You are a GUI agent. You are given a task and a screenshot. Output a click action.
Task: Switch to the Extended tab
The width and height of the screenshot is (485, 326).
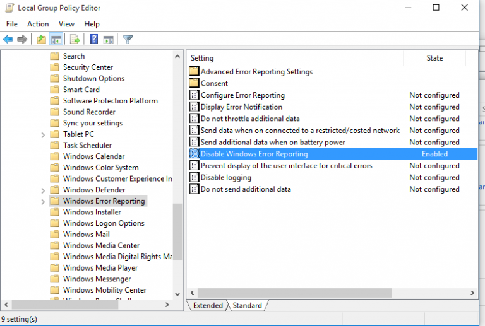pos(208,306)
